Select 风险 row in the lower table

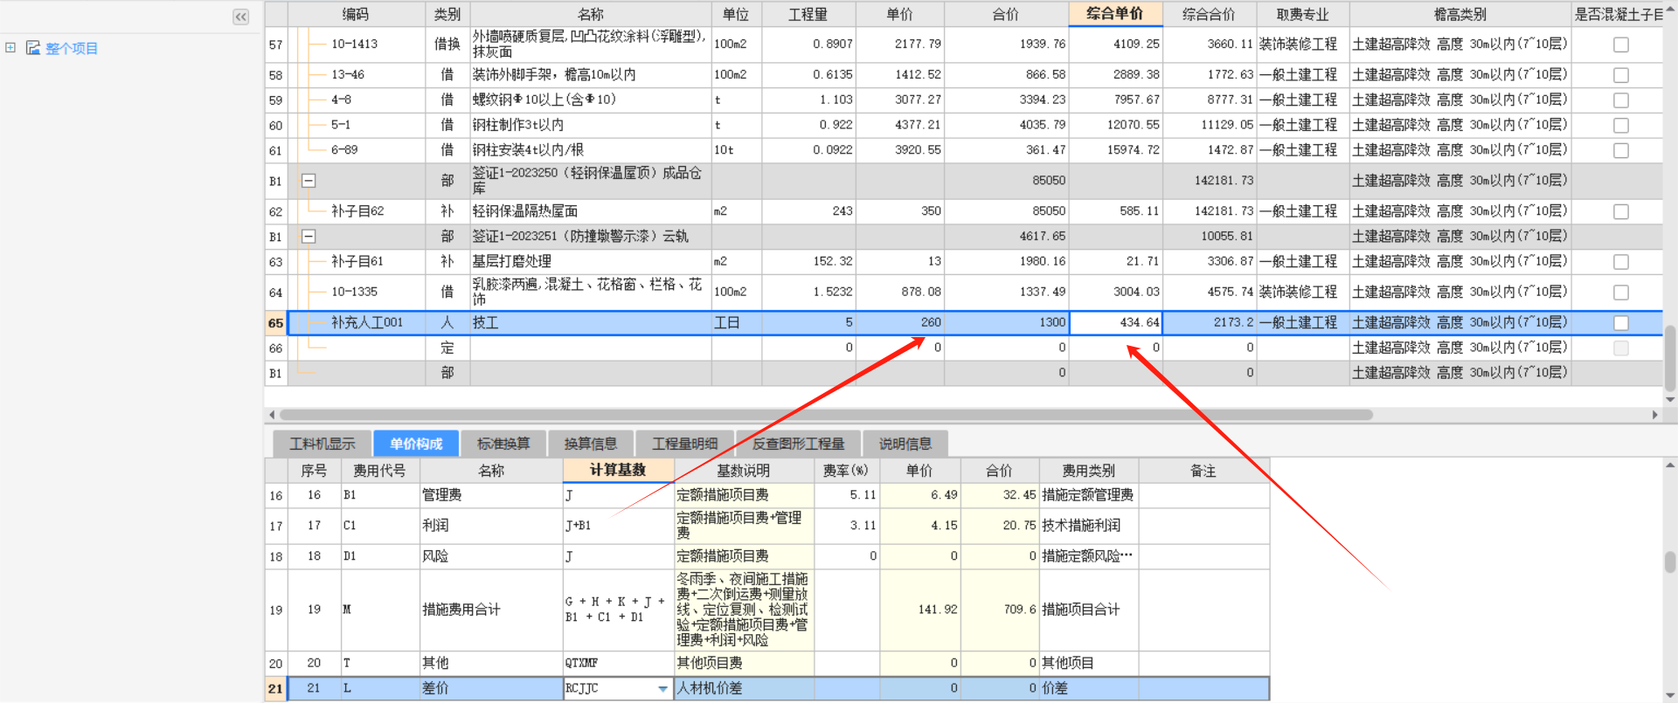(x=767, y=556)
